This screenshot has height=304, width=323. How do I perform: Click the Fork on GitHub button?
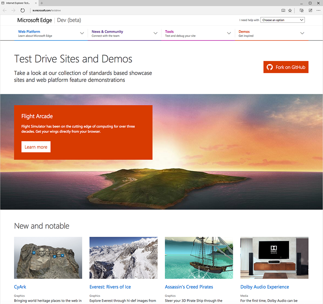pos(286,67)
